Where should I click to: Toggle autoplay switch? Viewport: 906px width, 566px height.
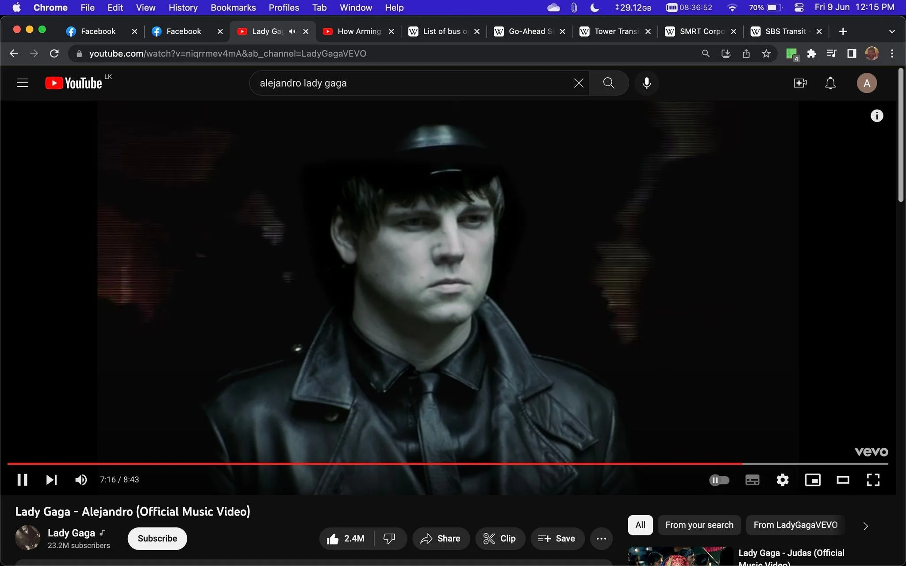[719, 480]
